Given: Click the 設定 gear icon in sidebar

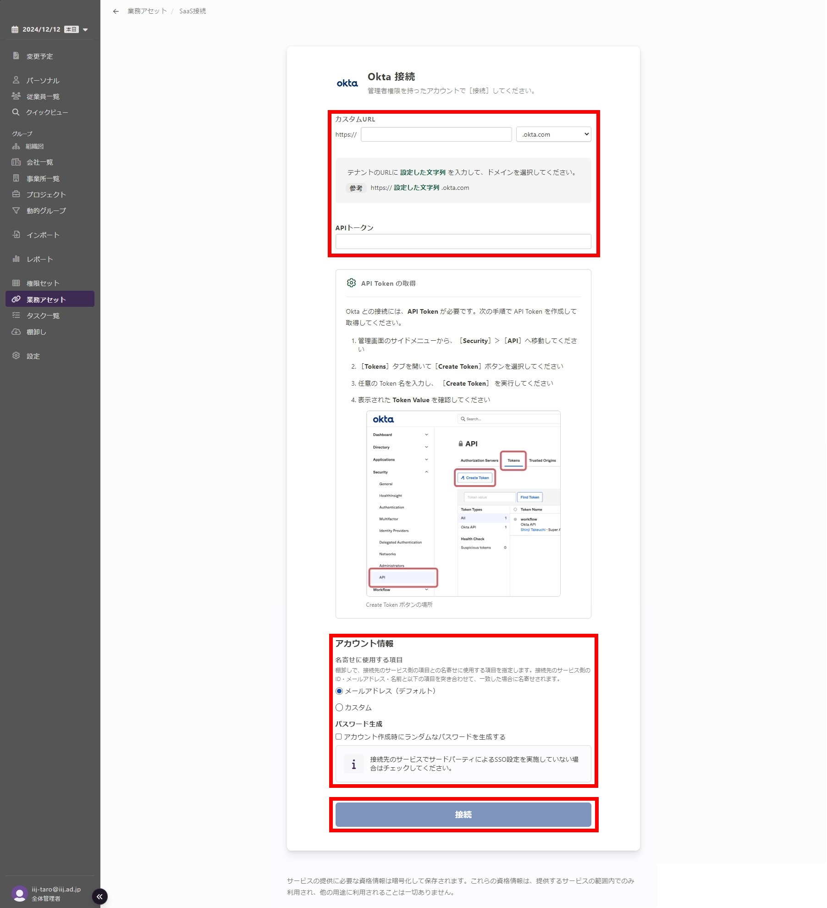Looking at the screenshot, I should pos(16,356).
